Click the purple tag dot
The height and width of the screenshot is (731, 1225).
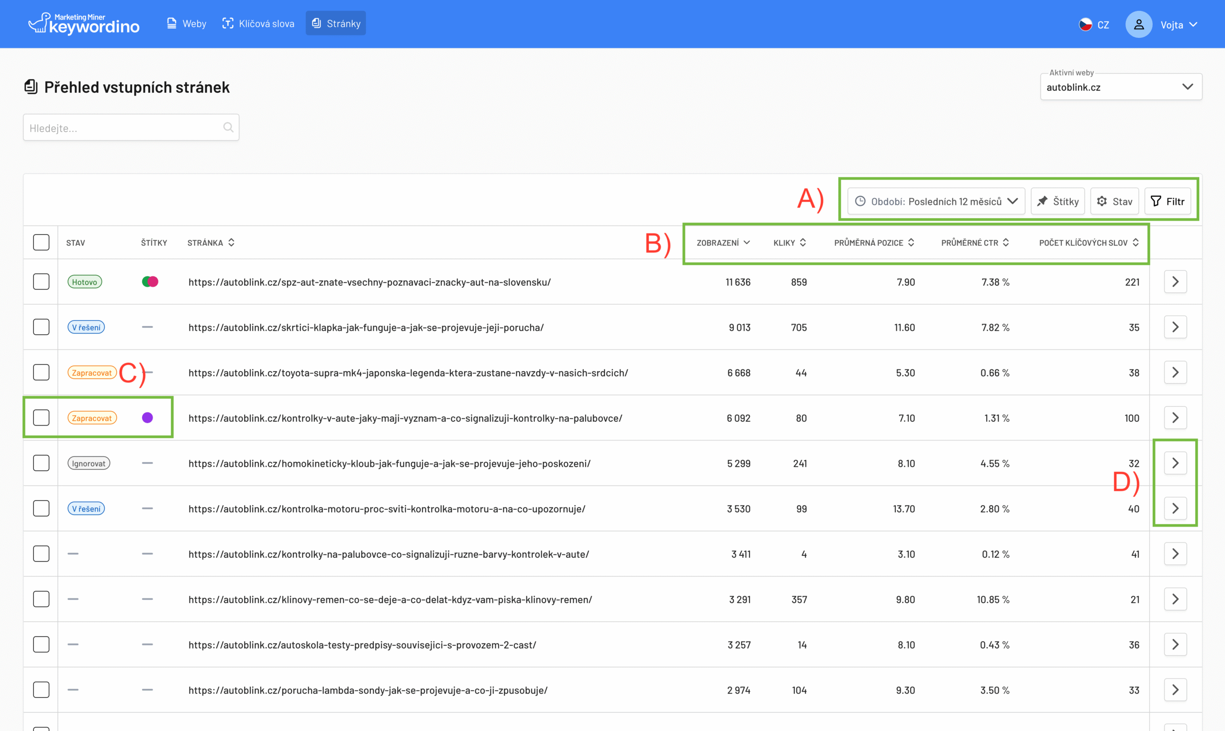[x=147, y=418]
